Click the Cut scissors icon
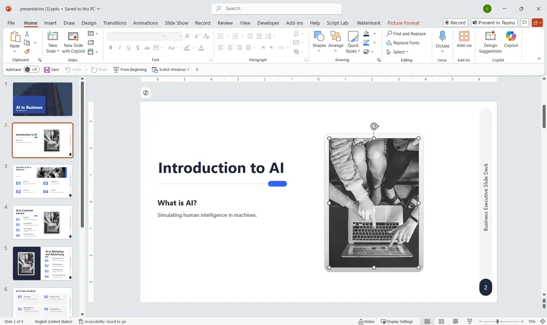The width and height of the screenshot is (547, 325). pos(27,34)
